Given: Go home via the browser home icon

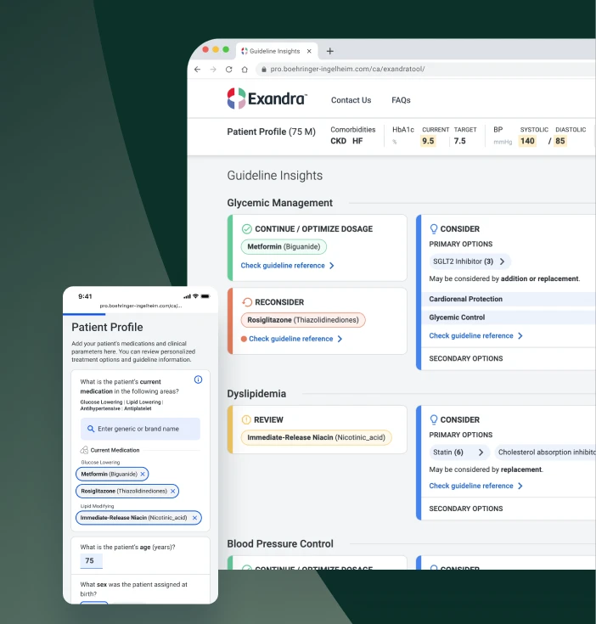Looking at the screenshot, I should pos(245,70).
